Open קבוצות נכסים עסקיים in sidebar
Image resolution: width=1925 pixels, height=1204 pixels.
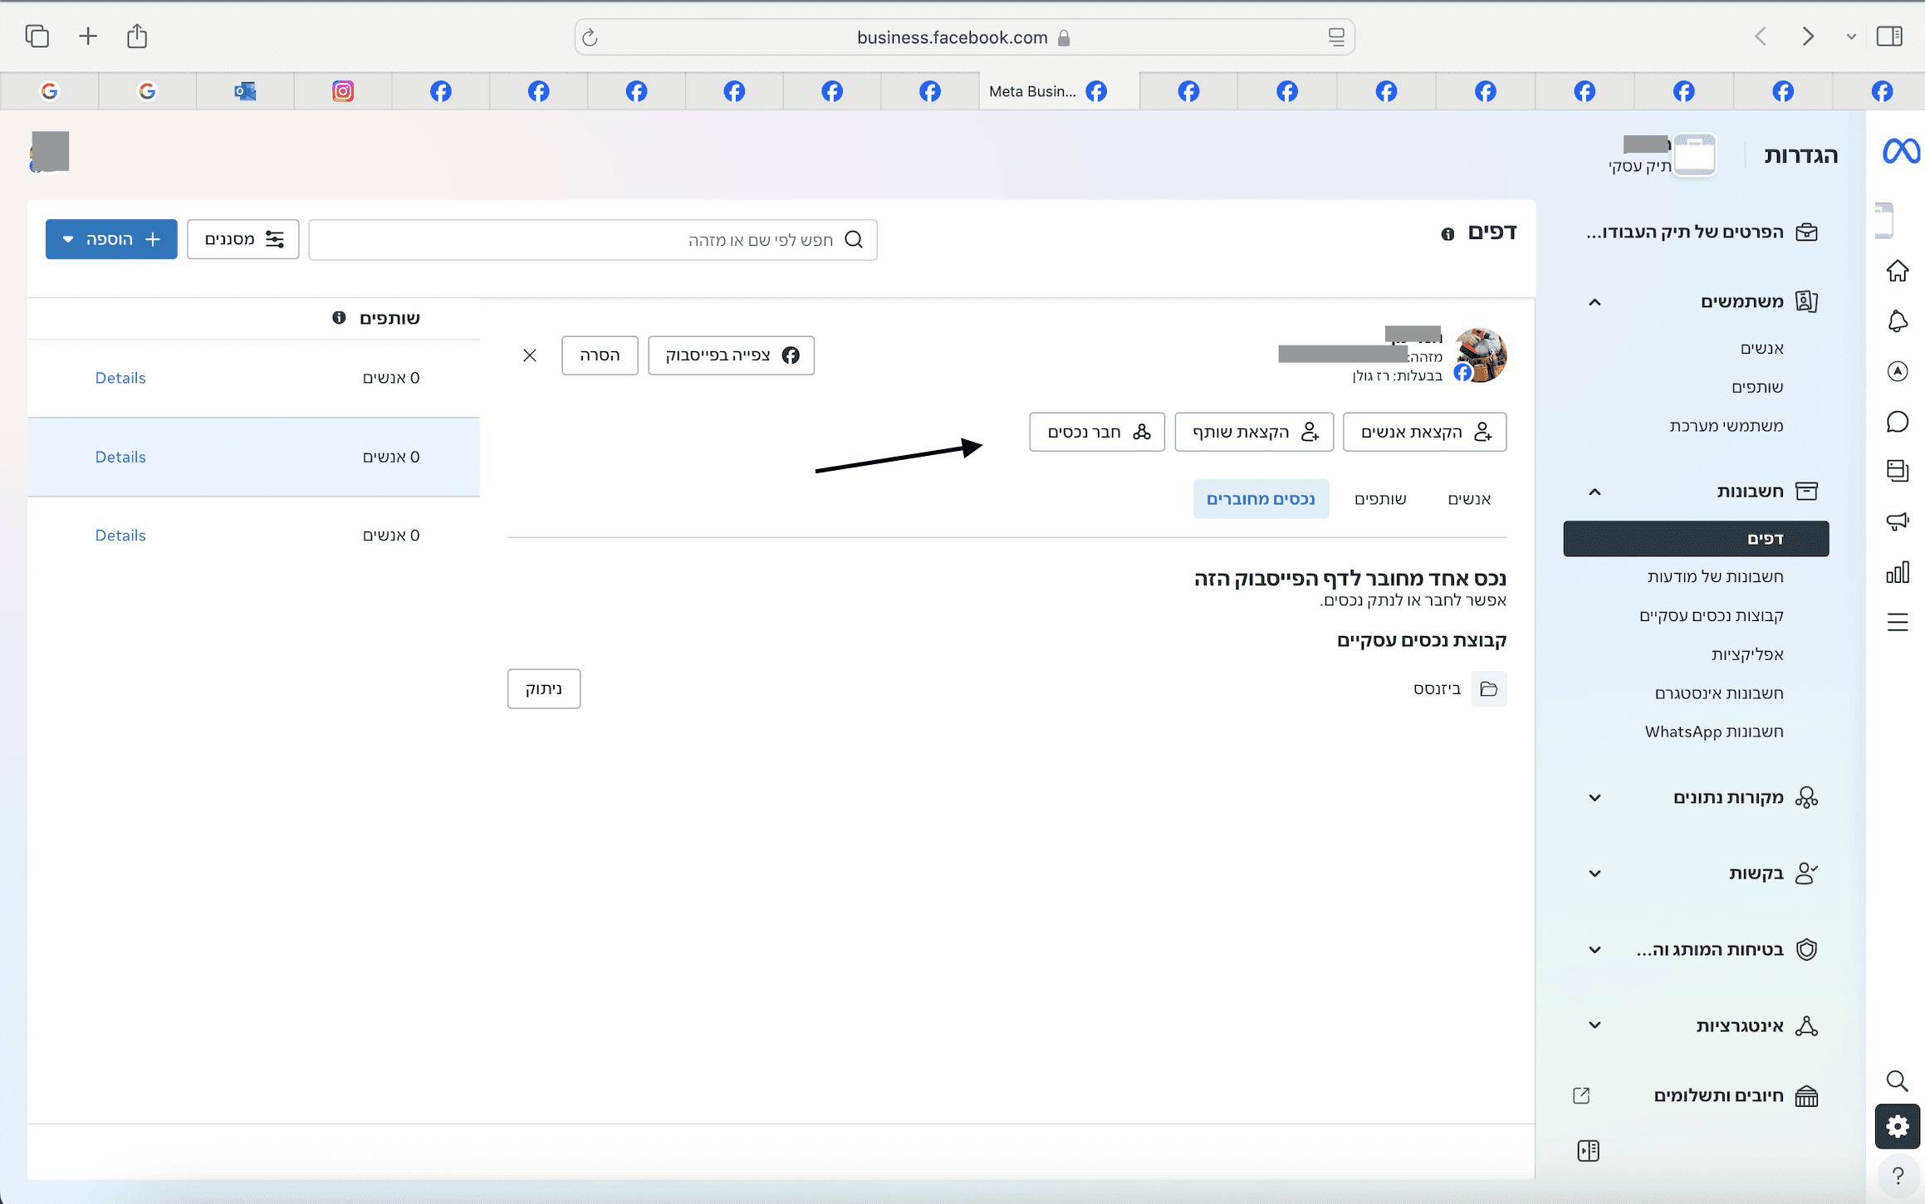pyautogui.click(x=1711, y=615)
